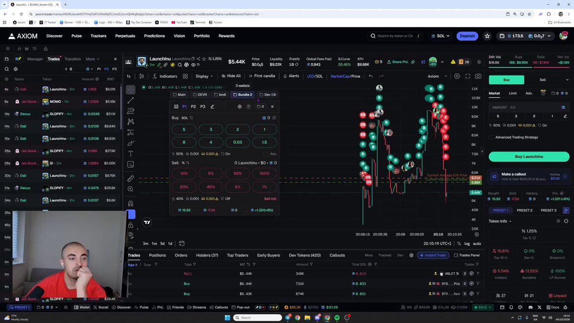Open the Axiom chart source dropdown
This screenshot has width=574, height=323.
tap(437, 76)
